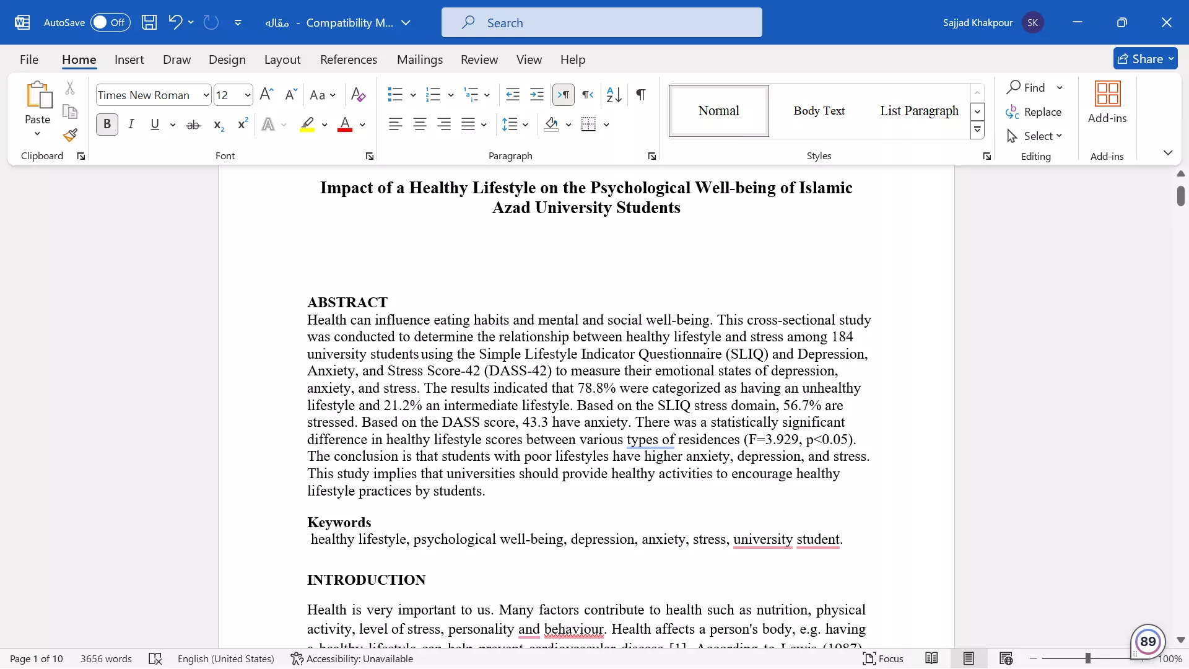Image resolution: width=1189 pixels, height=669 pixels.
Task: Open the font color dropdown arrow
Action: point(362,125)
